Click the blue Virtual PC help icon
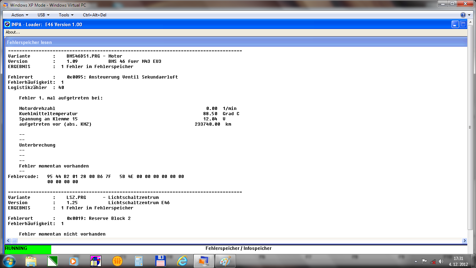476x268 pixels. [x=463, y=15]
